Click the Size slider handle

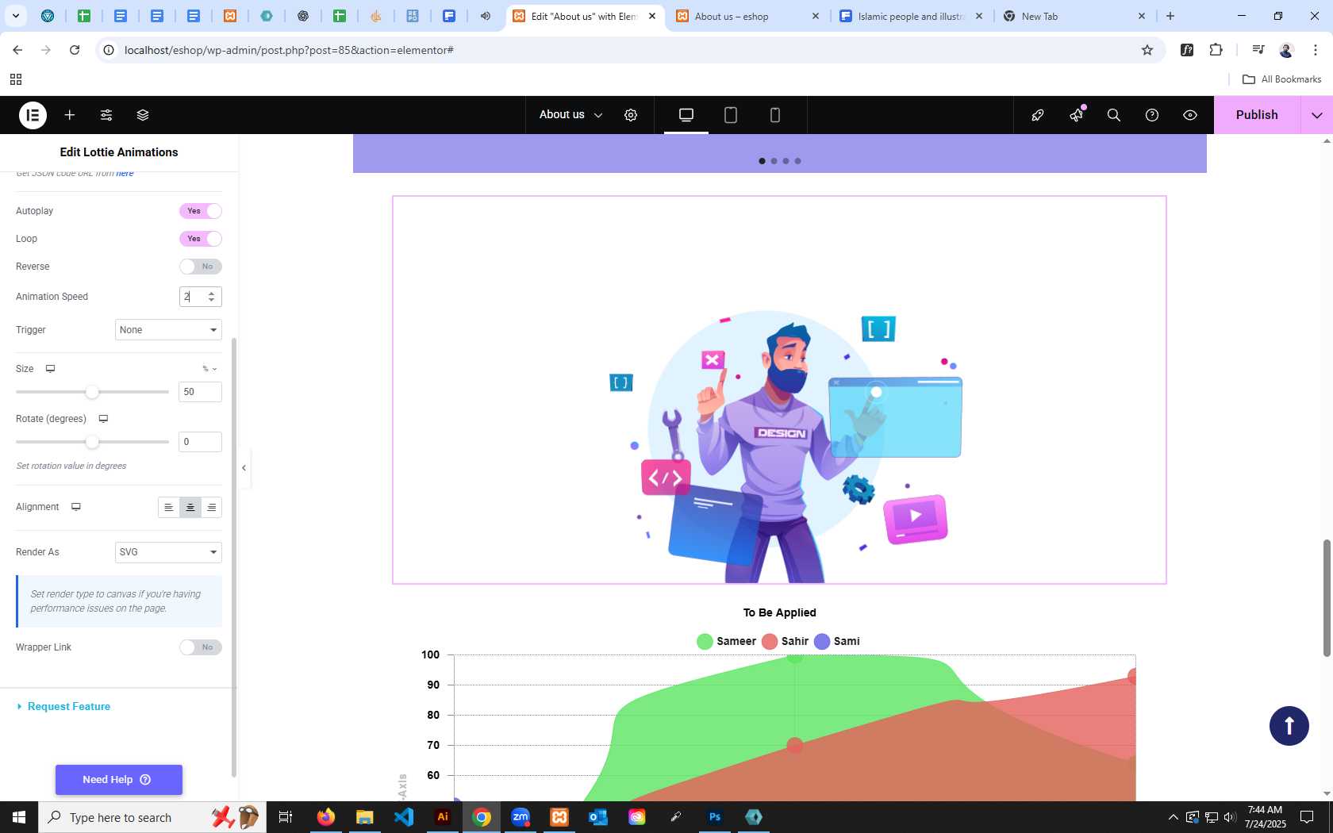pos(92,392)
